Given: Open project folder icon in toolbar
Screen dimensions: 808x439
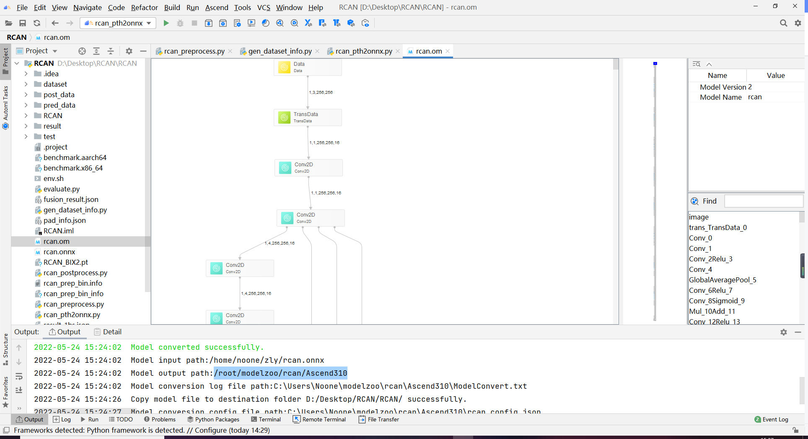Looking at the screenshot, I should click(8, 23).
